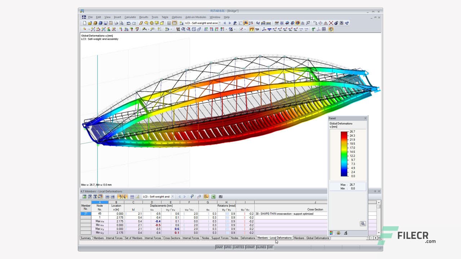Viewport: 461px width, 259px height.
Task: Open the load case dropdown in the main toolbar
Action: (220, 23)
